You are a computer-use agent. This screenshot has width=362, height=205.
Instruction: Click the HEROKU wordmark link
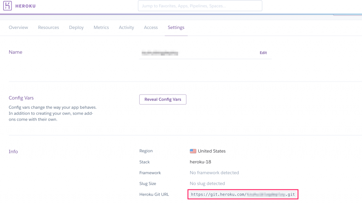[25, 6]
